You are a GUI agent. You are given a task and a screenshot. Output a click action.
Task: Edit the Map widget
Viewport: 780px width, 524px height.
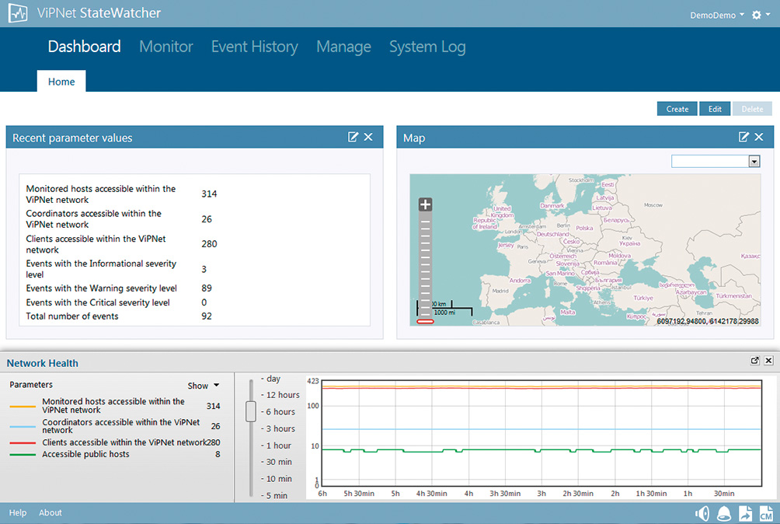click(743, 138)
